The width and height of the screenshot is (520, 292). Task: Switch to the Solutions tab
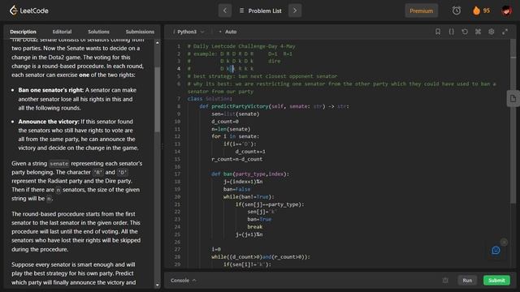point(98,32)
